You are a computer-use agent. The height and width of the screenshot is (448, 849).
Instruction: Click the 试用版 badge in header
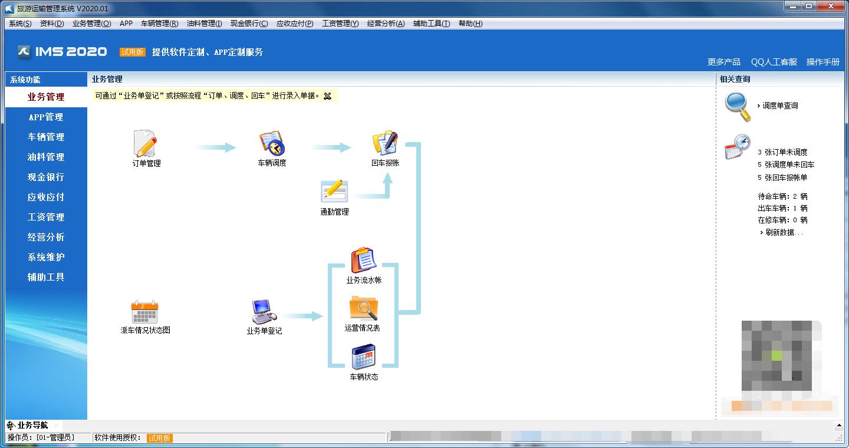pos(133,52)
